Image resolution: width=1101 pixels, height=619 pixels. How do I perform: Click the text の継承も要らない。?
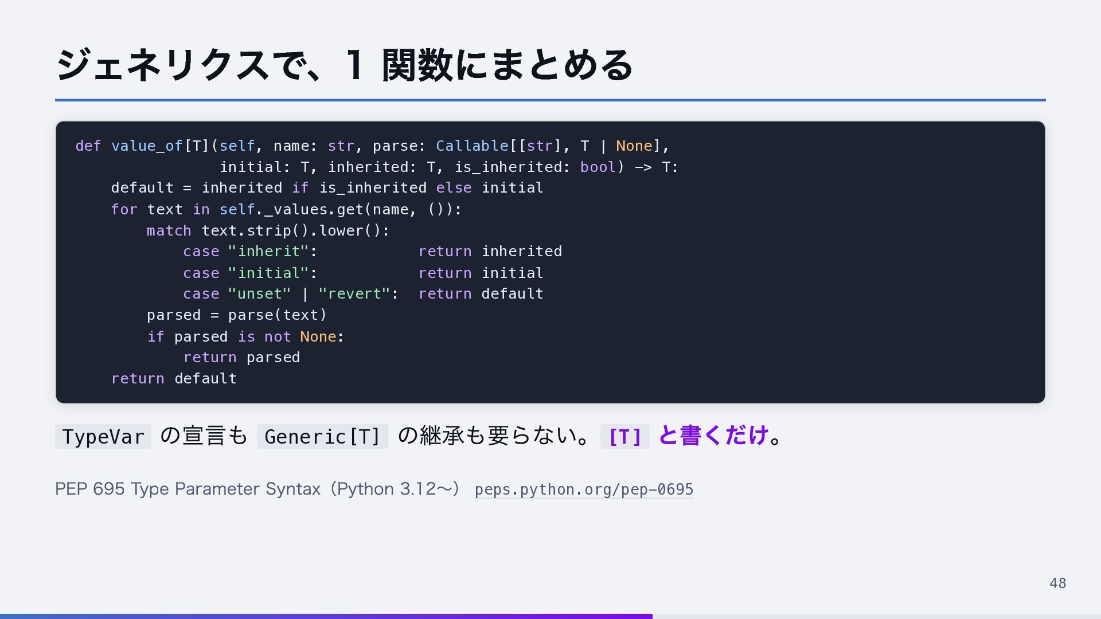tap(494, 436)
